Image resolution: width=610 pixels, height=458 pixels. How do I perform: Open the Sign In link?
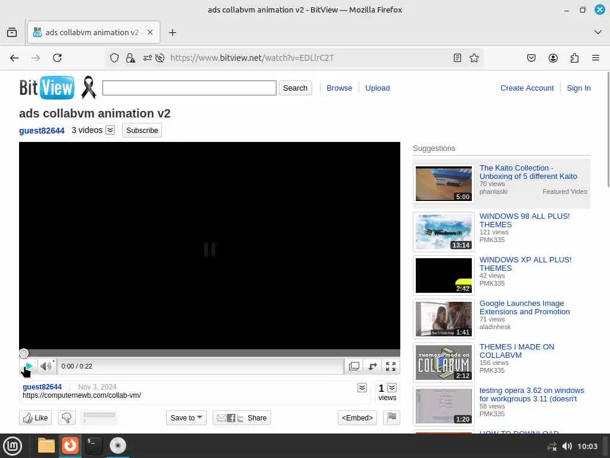tap(578, 88)
